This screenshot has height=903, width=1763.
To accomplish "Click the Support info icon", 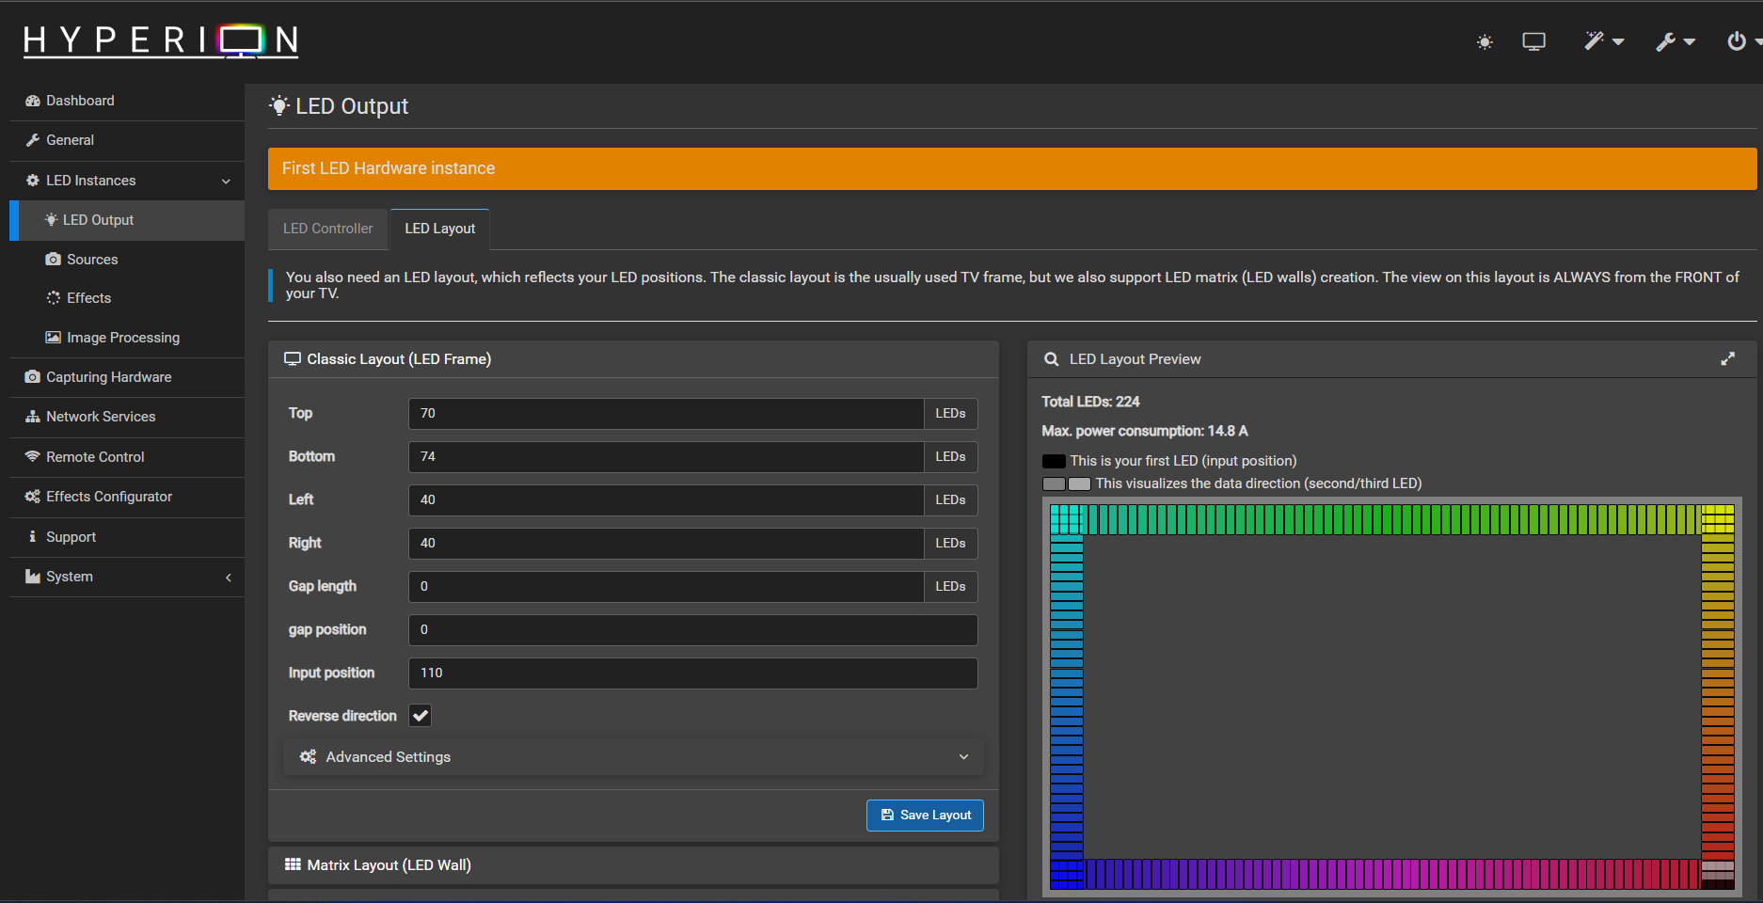I will 33,536.
